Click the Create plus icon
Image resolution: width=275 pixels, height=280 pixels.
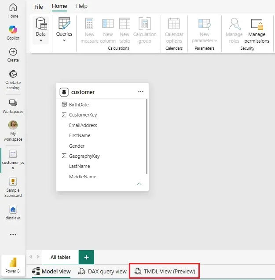point(13,52)
